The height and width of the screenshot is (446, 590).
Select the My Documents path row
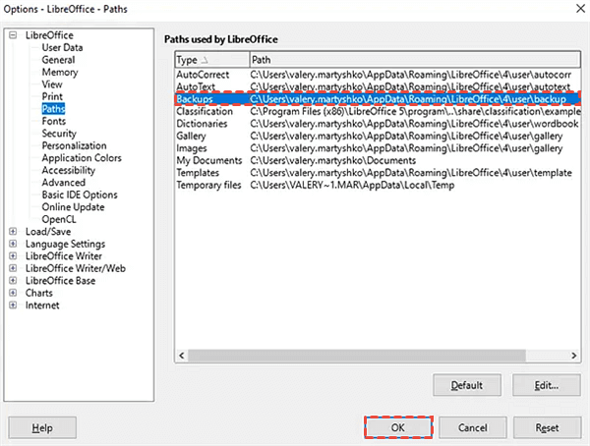[378, 160]
